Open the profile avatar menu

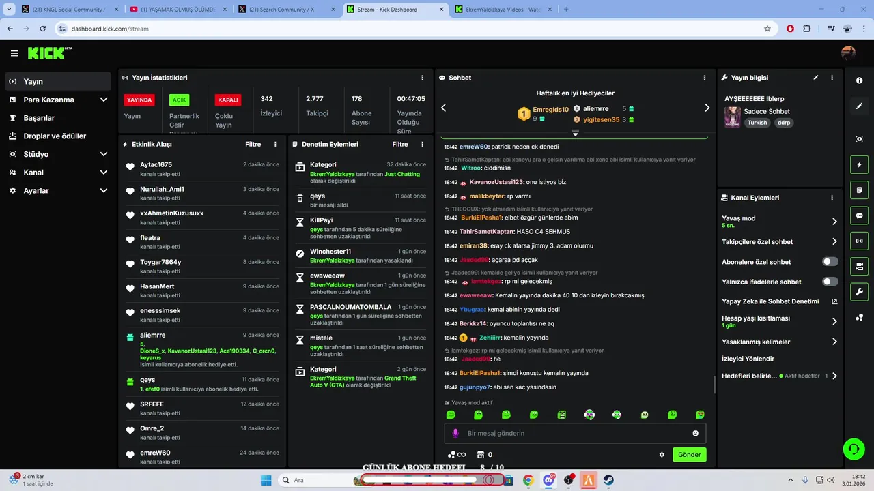point(848,53)
